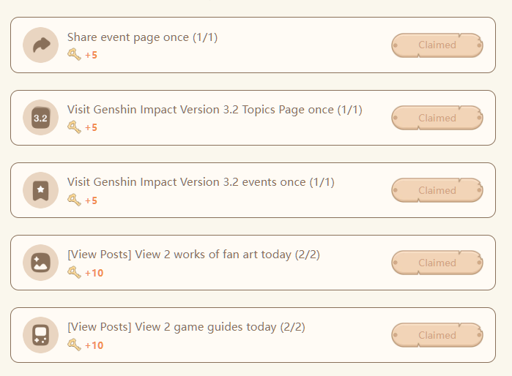
Task: Select 'View 2 game guides today' text
Action: click(206, 327)
